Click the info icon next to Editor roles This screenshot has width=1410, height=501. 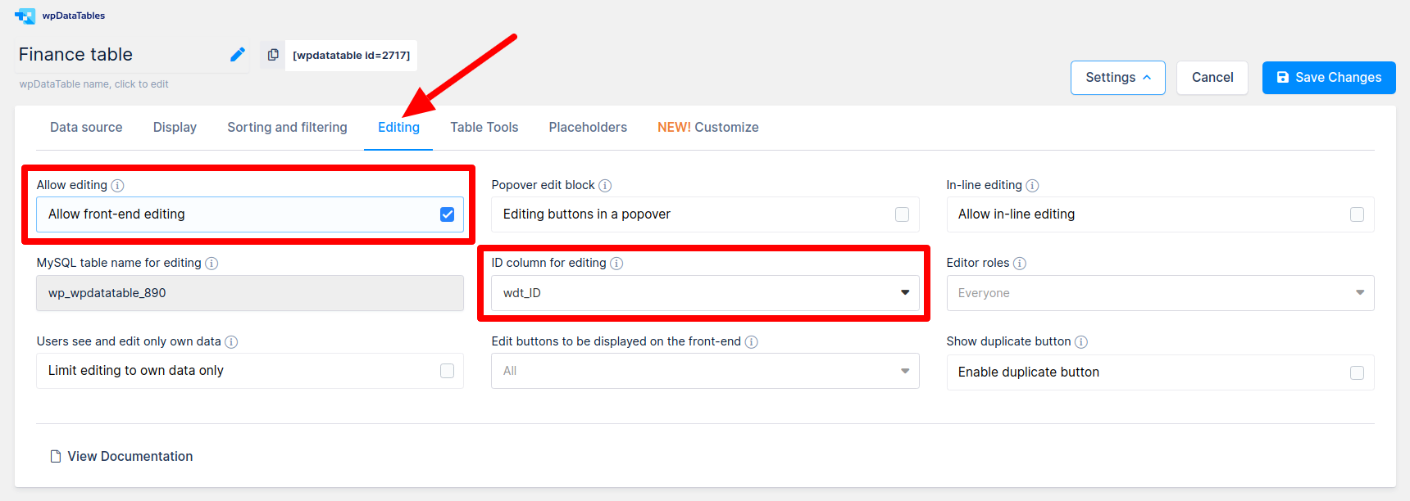[1021, 263]
